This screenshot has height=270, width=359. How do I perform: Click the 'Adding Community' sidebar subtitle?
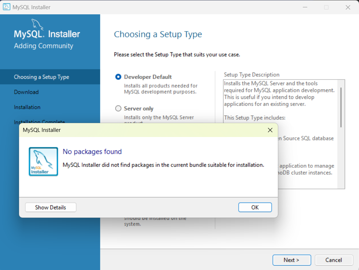(44, 46)
